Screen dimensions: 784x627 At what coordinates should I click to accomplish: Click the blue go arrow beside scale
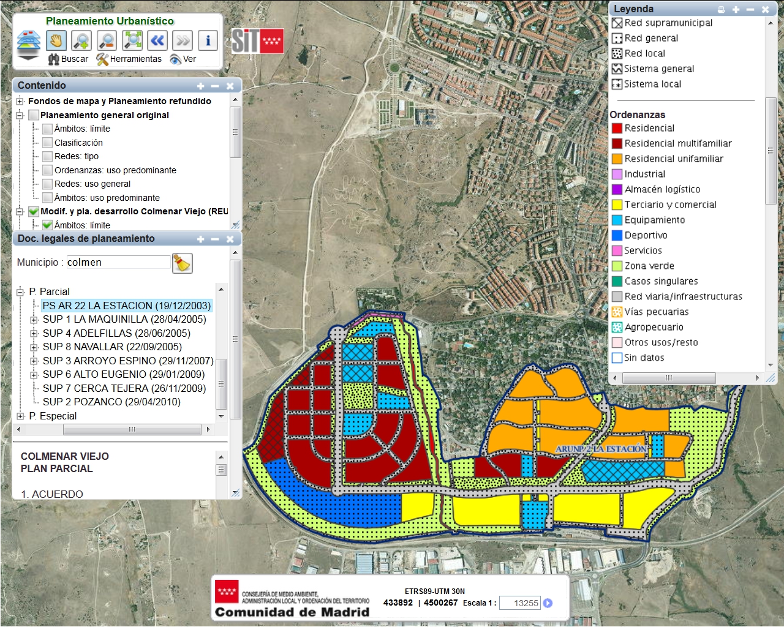tap(548, 603)
